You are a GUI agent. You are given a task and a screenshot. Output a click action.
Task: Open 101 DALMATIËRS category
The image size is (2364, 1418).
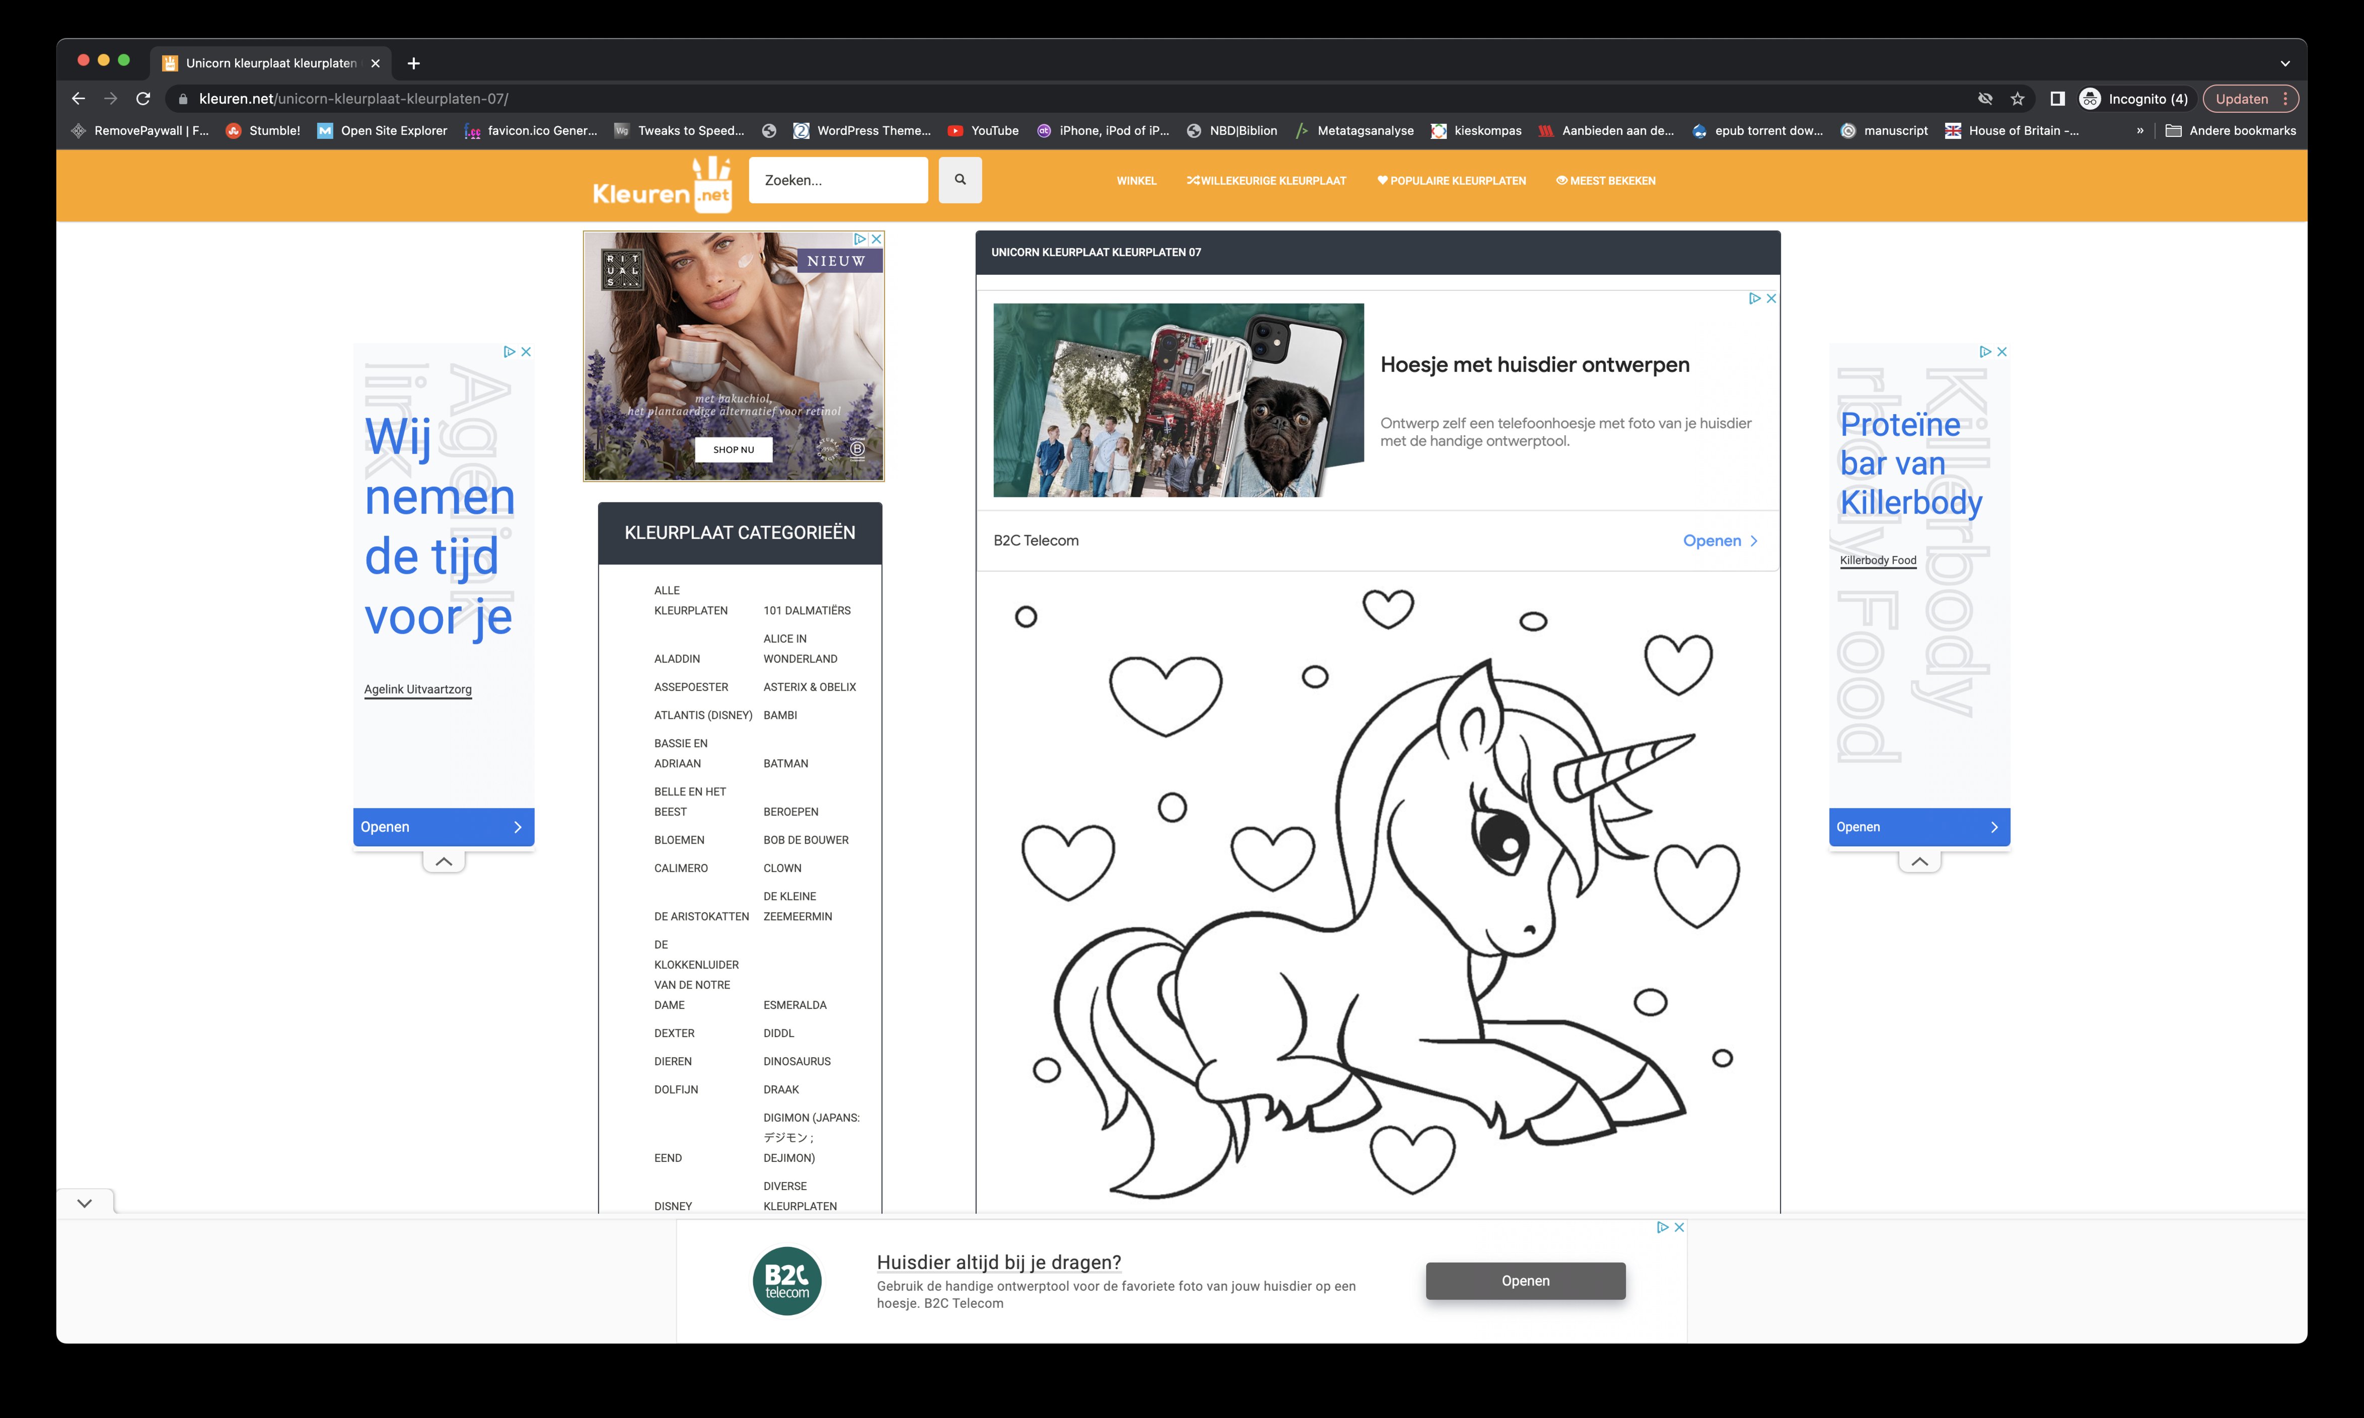[807, 611]
